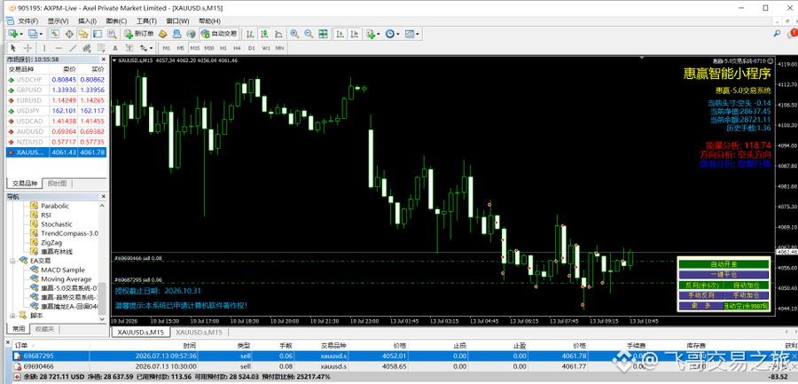Screen dimensions: 798x384
Task: Open the 图表(C) menu
Action: coord(116,21)
